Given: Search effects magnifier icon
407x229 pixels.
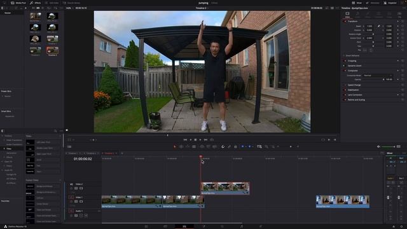Looking at the screenshot, I should tap(55, 131).
